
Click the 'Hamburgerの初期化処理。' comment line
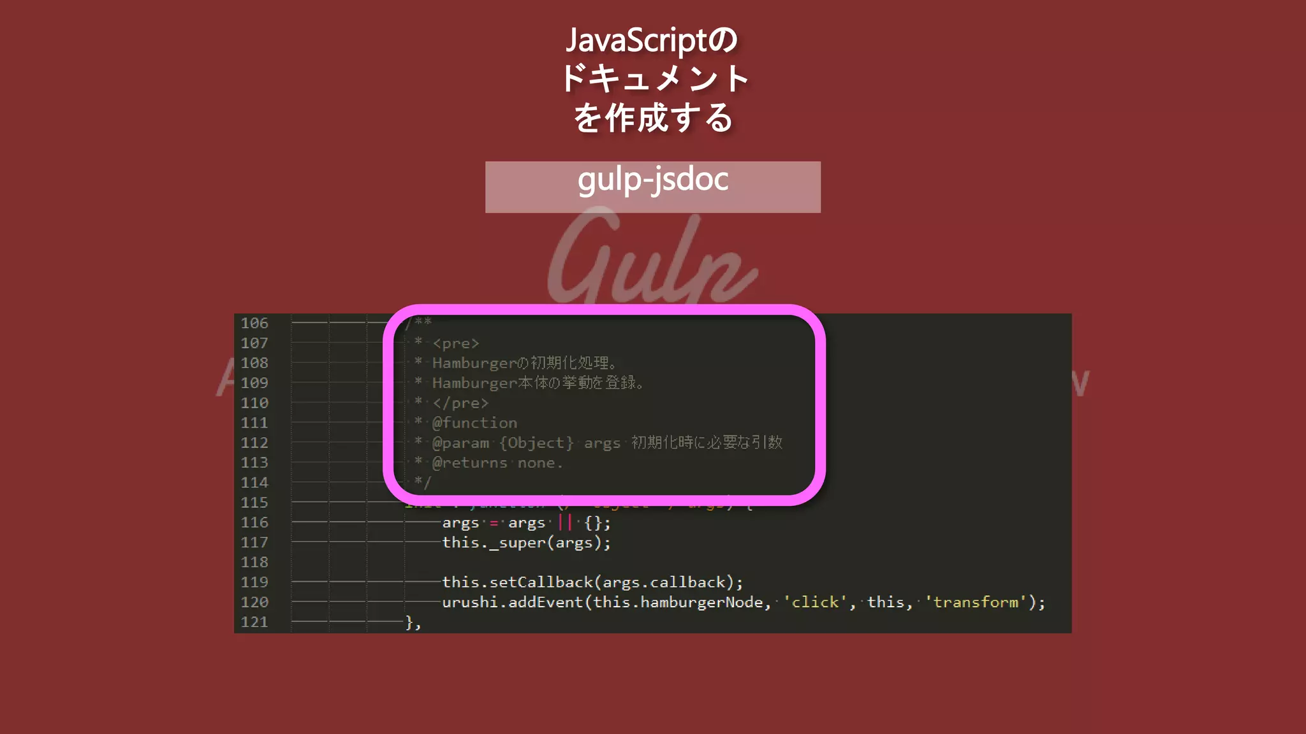click(515, 363)
